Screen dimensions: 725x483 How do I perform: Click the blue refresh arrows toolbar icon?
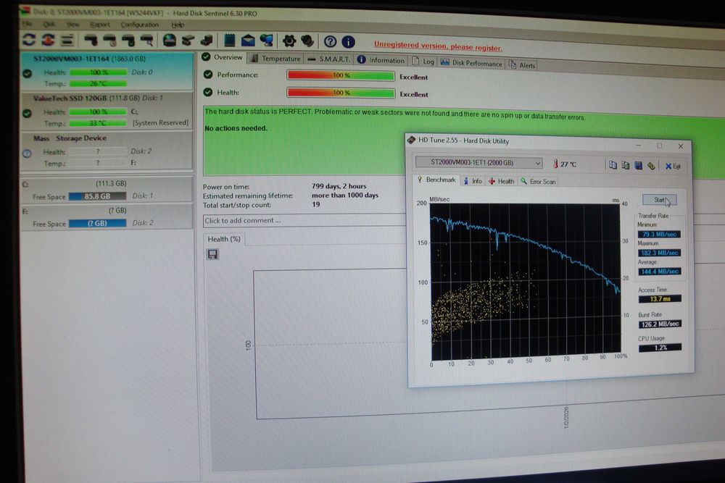[29, 40]
